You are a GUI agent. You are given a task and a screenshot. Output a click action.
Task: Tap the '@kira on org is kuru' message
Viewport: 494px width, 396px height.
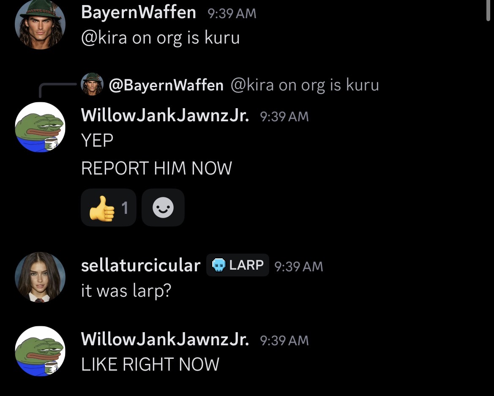(x=160, y=38)
